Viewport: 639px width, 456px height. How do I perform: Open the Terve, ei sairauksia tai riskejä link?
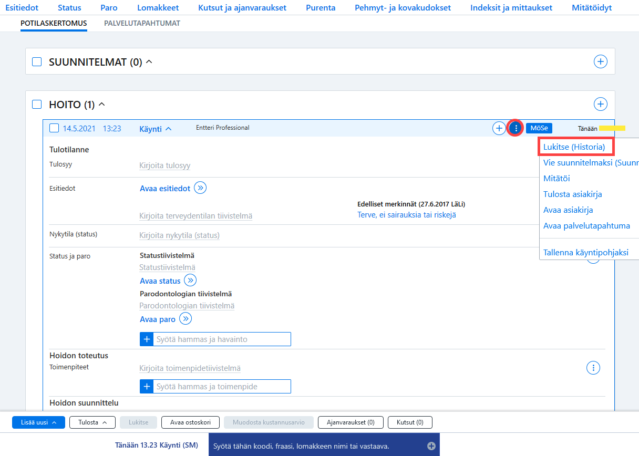[x=407, y=215]
